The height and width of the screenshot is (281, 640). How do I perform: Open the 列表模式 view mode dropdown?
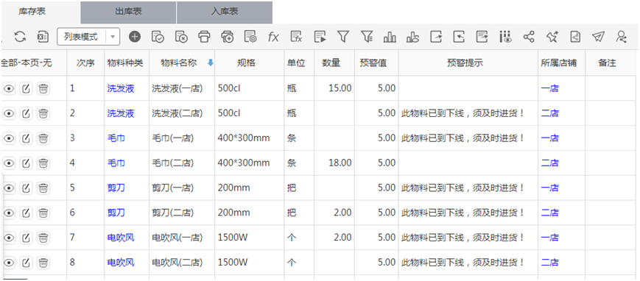pyautogui.click(x=88, y=37)
